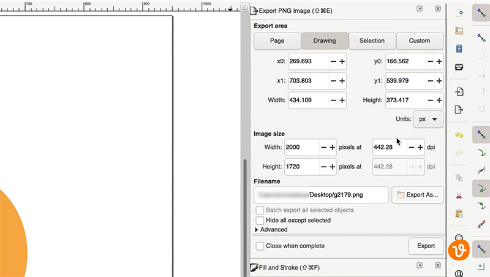Click image Width field showing 2000
This screenshot has height=277, width=490.
click(x=302, y=147)
